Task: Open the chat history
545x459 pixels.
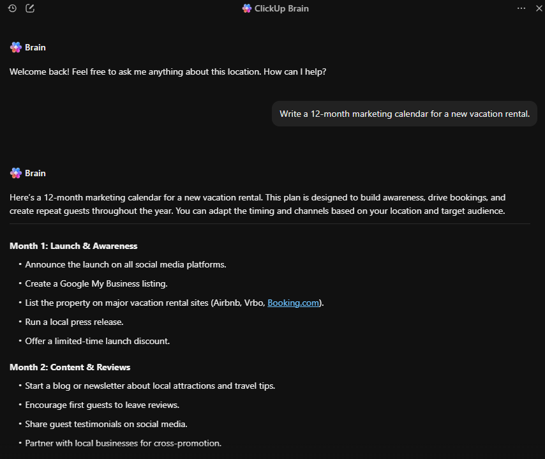Action: (11, 8)
